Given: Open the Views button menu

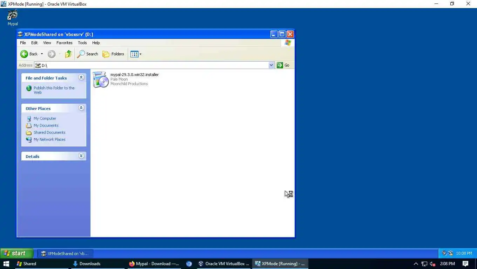Looking at the screenshot, I should (136, 54).
